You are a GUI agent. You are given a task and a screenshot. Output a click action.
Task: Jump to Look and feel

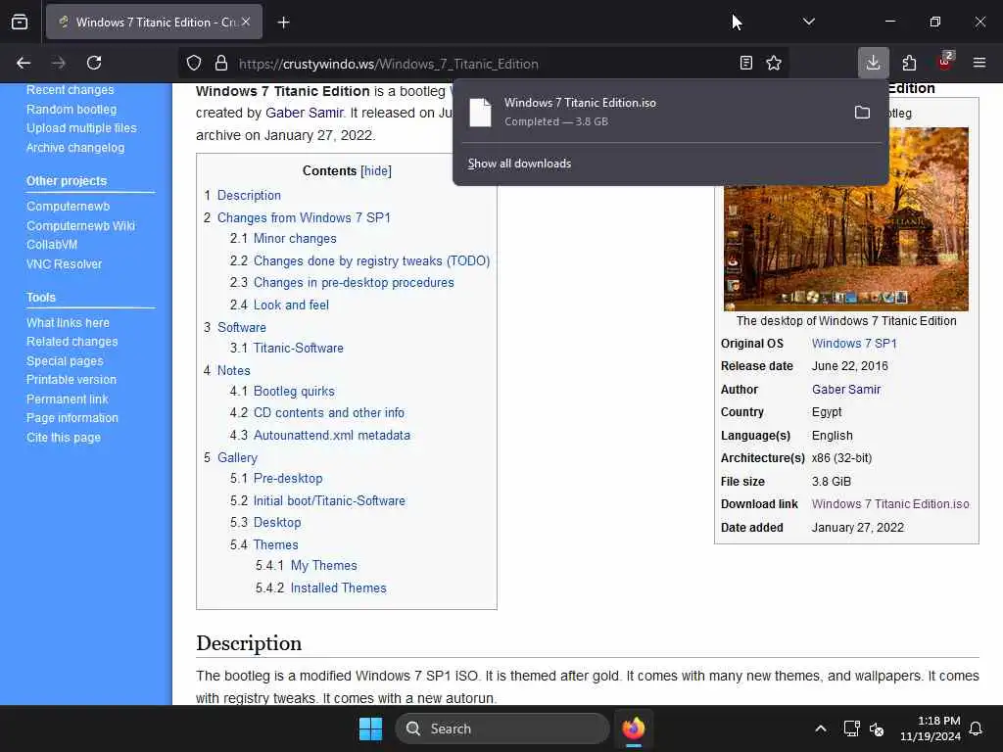tap(279, 305)
